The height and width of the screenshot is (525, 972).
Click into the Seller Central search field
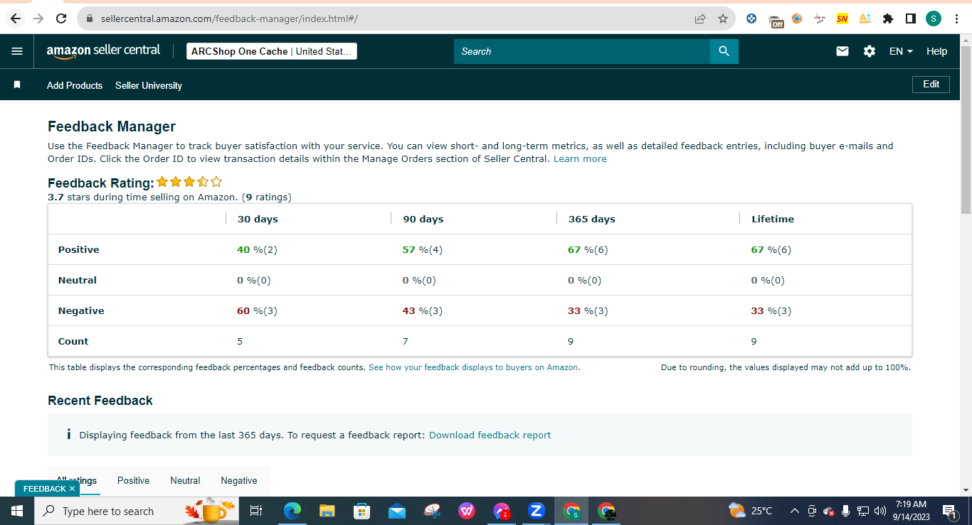tap(582, 51)
